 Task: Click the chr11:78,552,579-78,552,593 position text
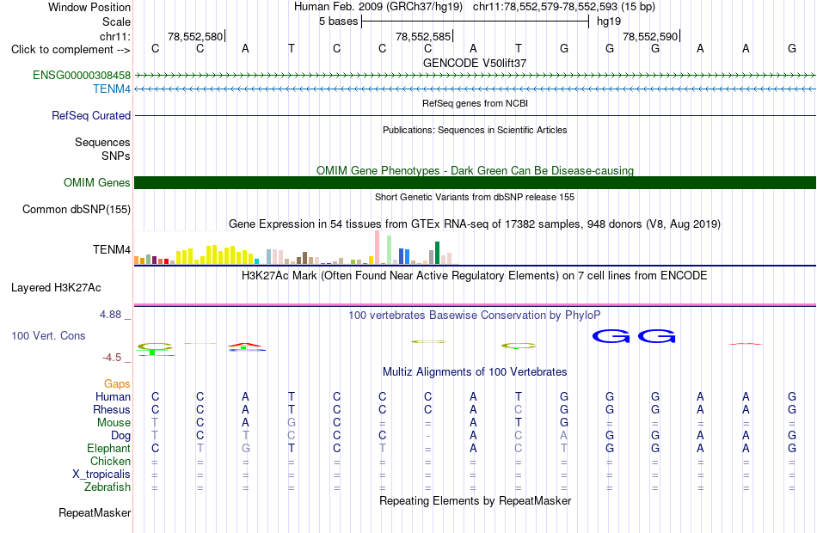pyautogui.click(x=564, y=7)
